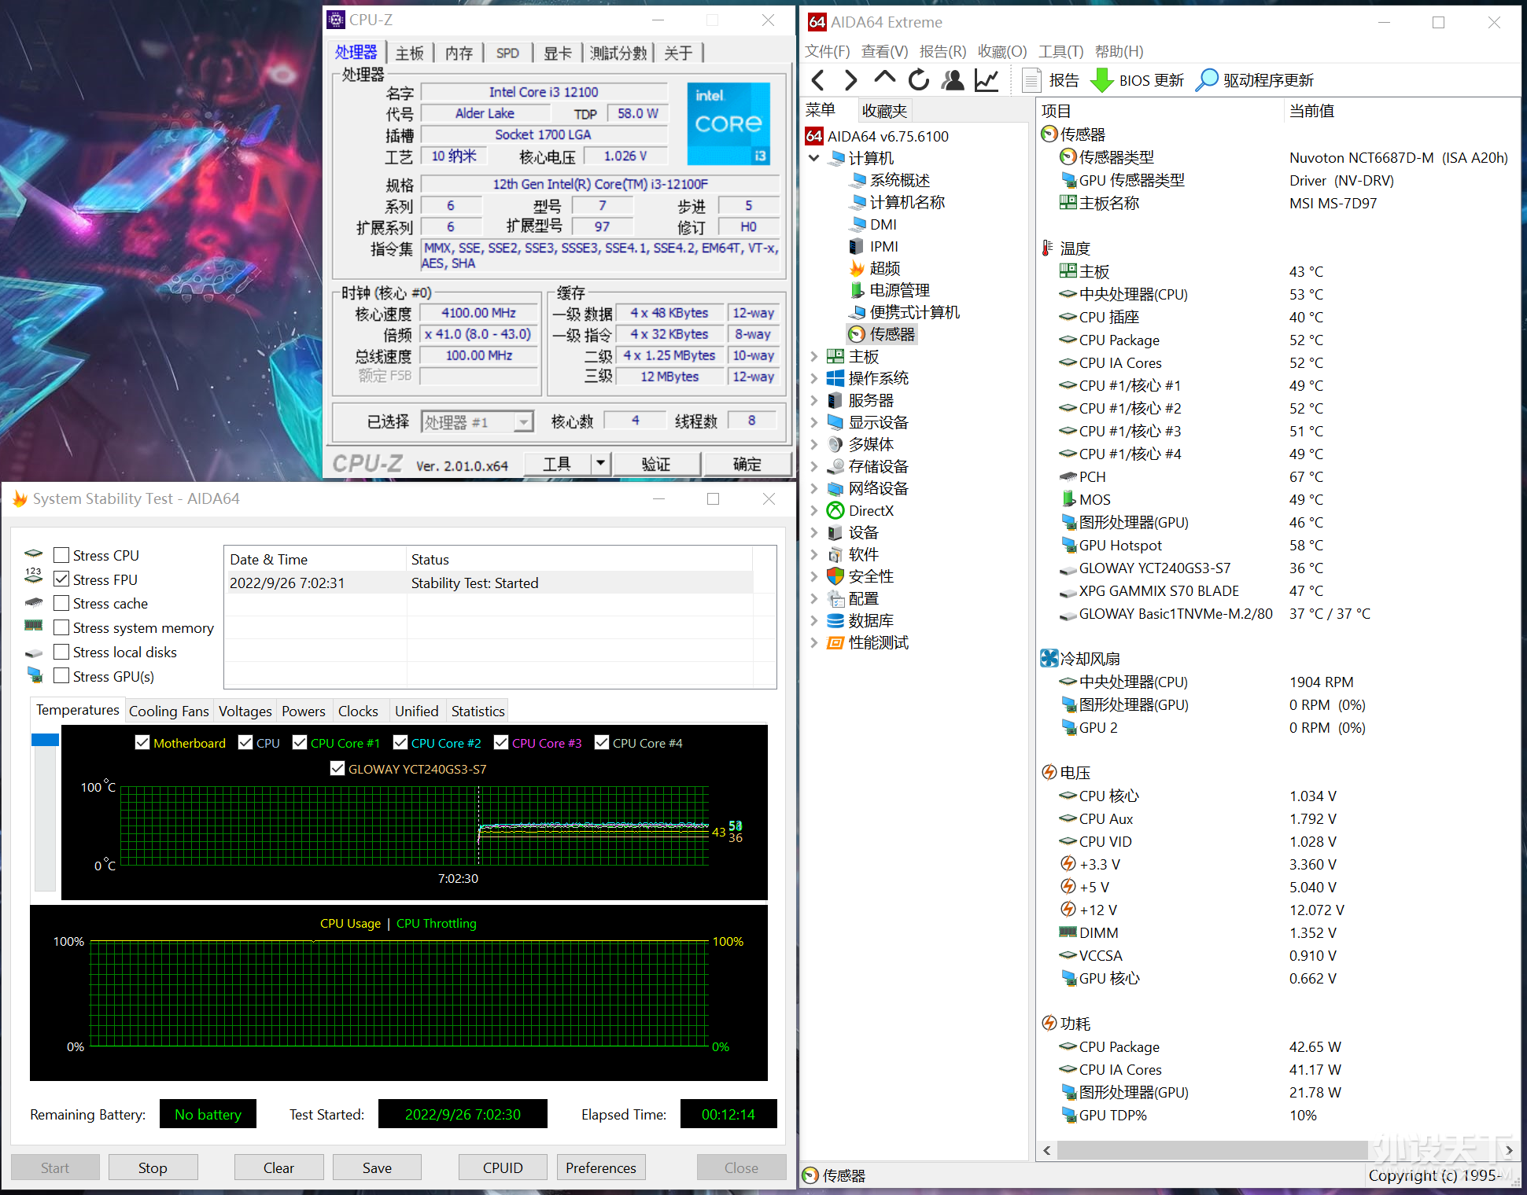This screenshot has height=1195, width=1527.
Task: Click the Stop button in Stability Test
Action: pos(153,1167)
